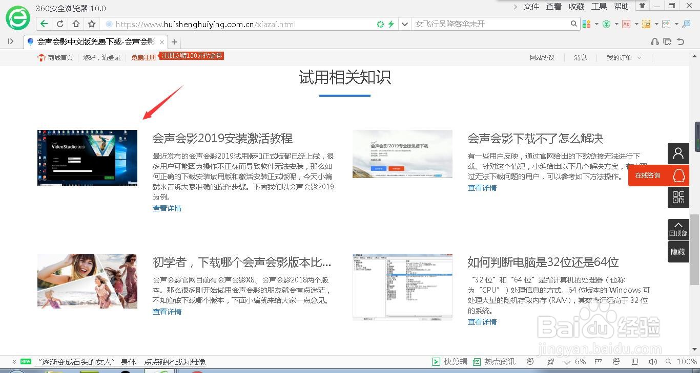Viewport: 700px width, 373px height.
Task: Select the 会声会影中文版免费下载 tab
Action: [x=96, y=42]
